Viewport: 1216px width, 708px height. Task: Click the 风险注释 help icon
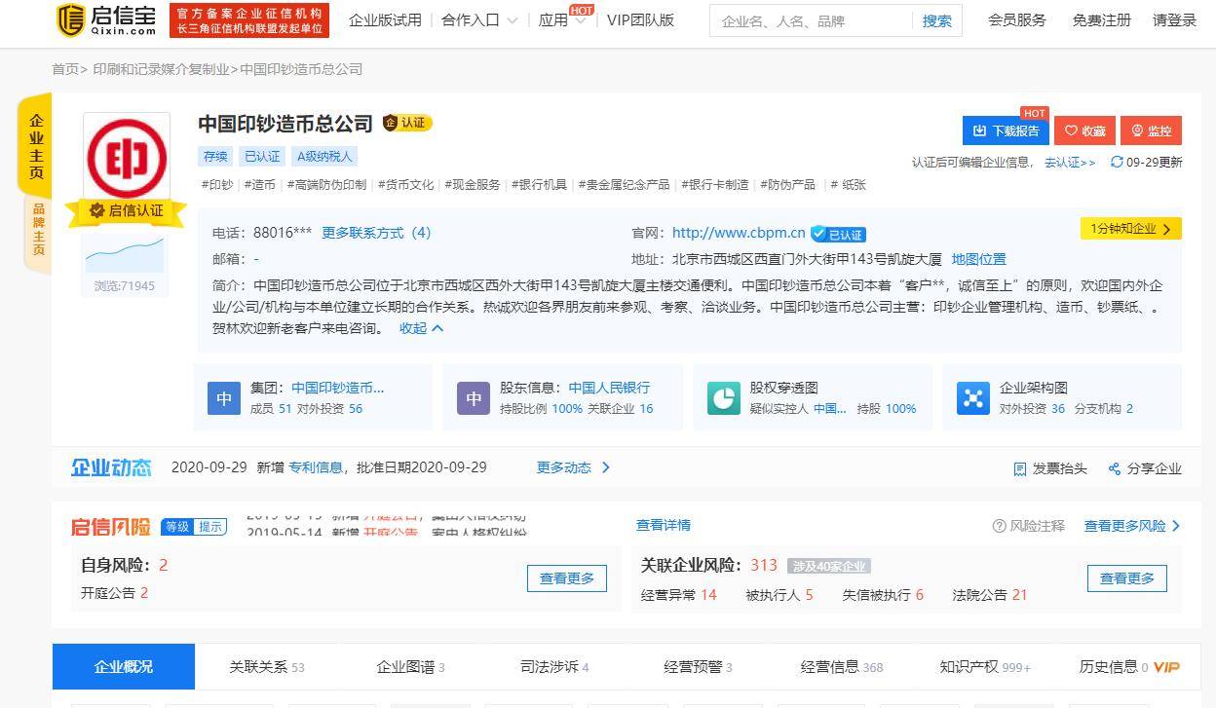(999, 526)
